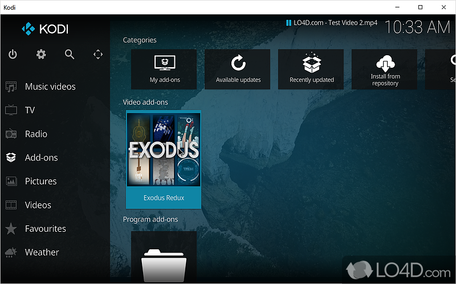Maximize the Kodi window
The height and width of the screenshot is (284, 456).
(420, 7)
